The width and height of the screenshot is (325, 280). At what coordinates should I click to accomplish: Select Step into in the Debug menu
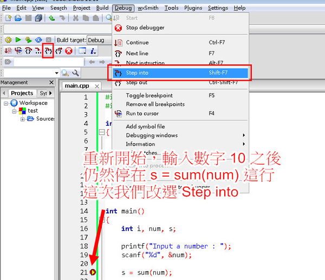pos(180,73)
